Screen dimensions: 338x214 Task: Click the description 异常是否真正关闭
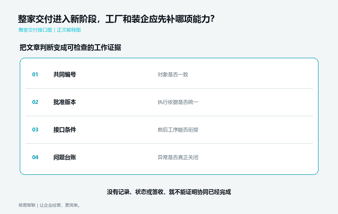[x=178, y=157]
